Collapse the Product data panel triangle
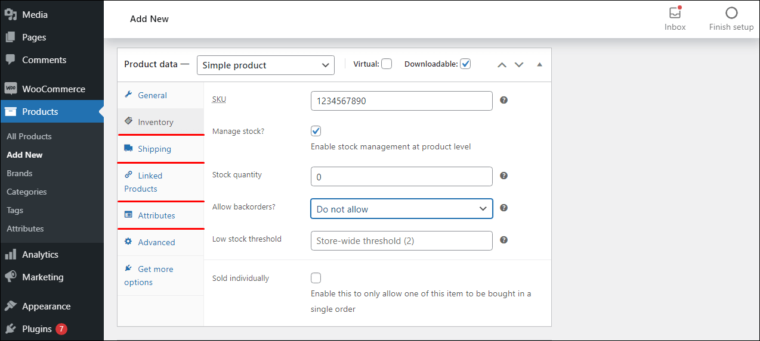This screenshot has width=760, height=341. click(539, 64)
